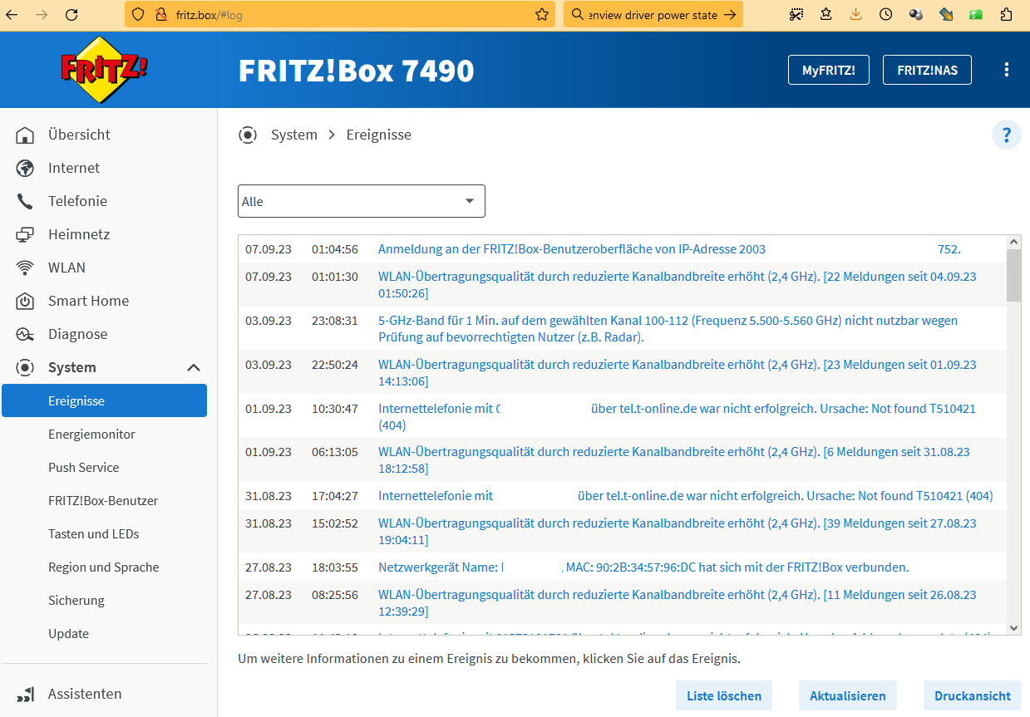Click the screenshot scissors toolbar icon
Viewport: 1030px width, 717px height.
pyautogui.click(x=796, y=14)
